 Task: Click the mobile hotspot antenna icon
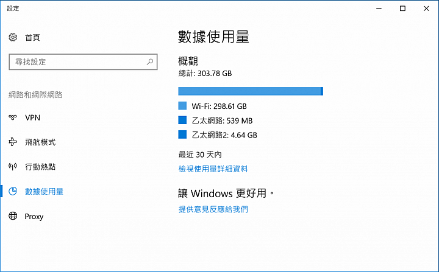[x=13, y=167]
